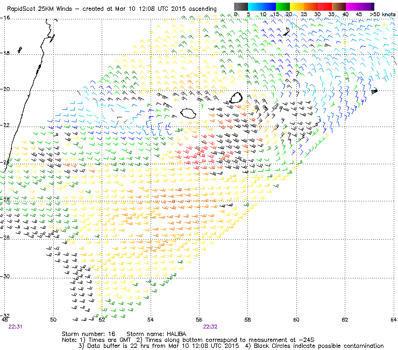The width and height of the screenshot is (398, 350).
Task: Click the latitude label '-30'
Action: 5,276
